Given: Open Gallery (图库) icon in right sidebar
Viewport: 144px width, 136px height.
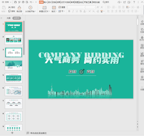Looking at the screenshot, I should (x=142, y=70).
